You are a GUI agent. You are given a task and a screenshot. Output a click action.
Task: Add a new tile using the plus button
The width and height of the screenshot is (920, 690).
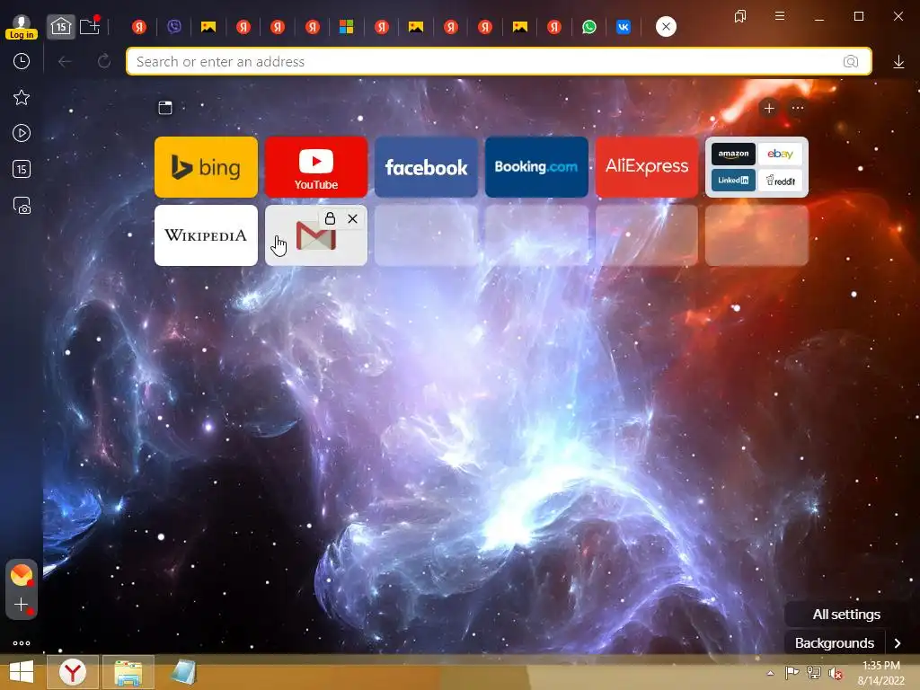(x=769, y=108)
